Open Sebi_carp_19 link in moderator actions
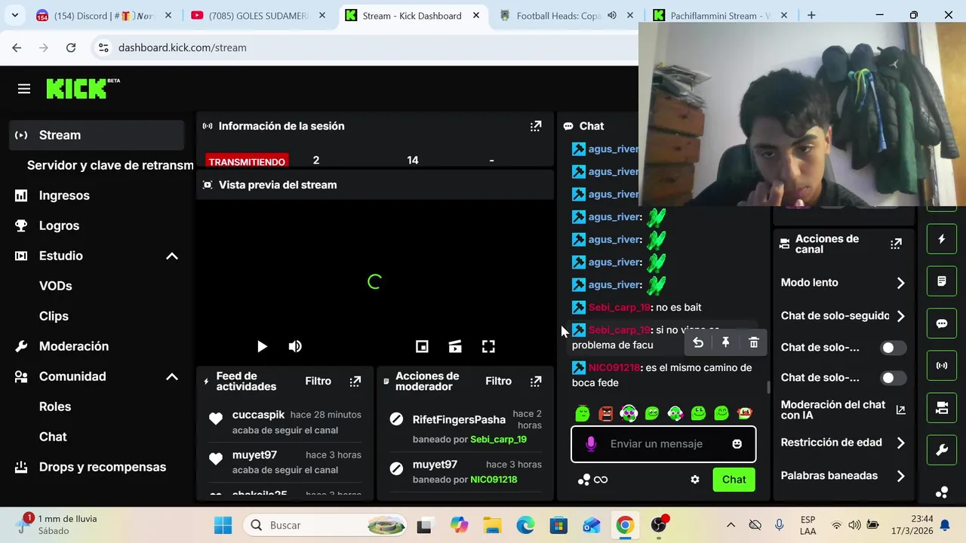 click(x=498, y=439)
